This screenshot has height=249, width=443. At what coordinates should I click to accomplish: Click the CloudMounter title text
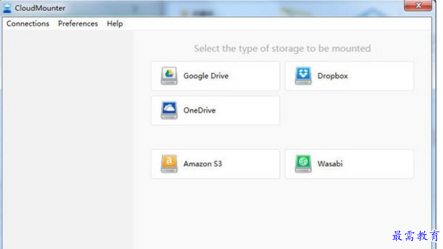pyautogui.click(x=40, y=8)
